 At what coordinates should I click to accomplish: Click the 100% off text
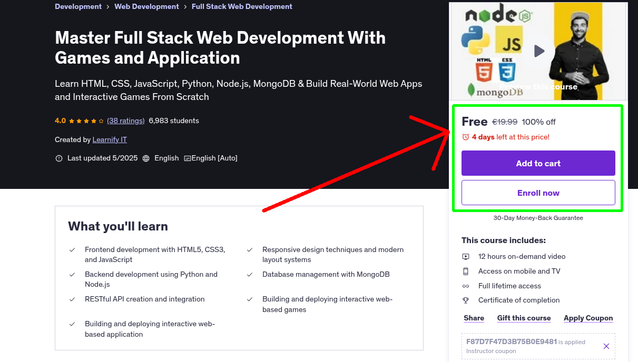point(538,122)
